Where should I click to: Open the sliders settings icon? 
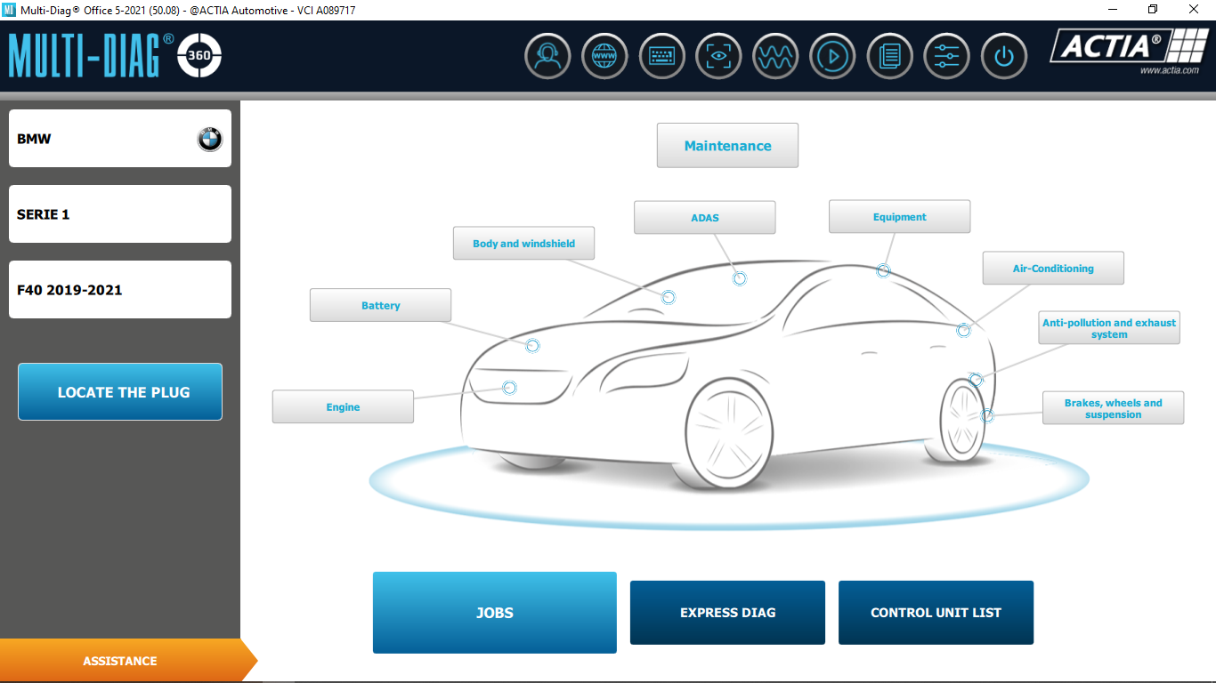[946, 56]
